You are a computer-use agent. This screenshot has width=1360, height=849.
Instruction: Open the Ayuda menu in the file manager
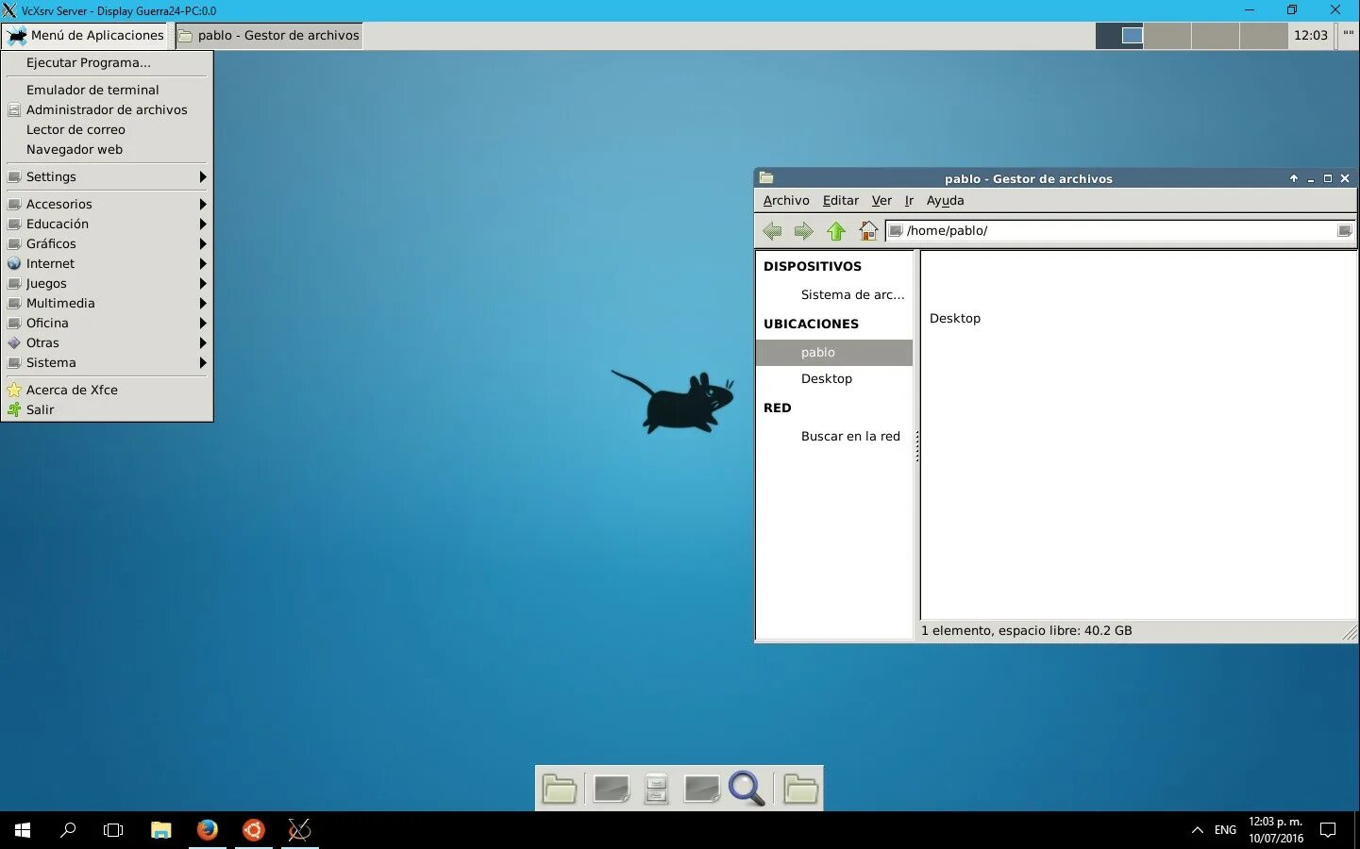946,200
